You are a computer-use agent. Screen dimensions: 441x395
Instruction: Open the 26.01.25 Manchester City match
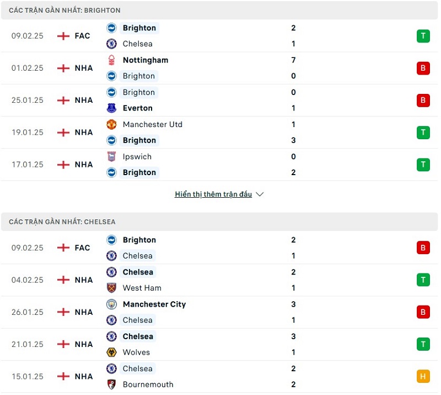pyautogui.click(x=220, y=312)
